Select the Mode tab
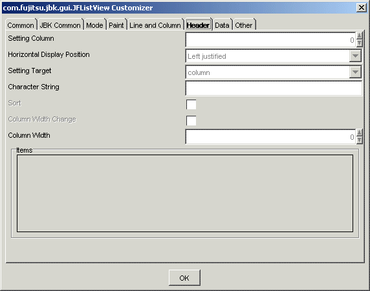Image resolution: width=370 pixels, height=291 pixels. click(94, 25)
